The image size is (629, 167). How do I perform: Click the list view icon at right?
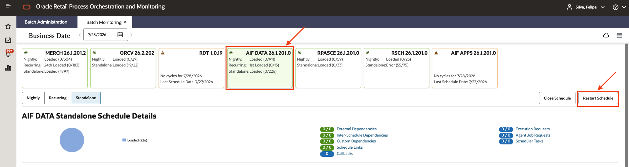619,35
